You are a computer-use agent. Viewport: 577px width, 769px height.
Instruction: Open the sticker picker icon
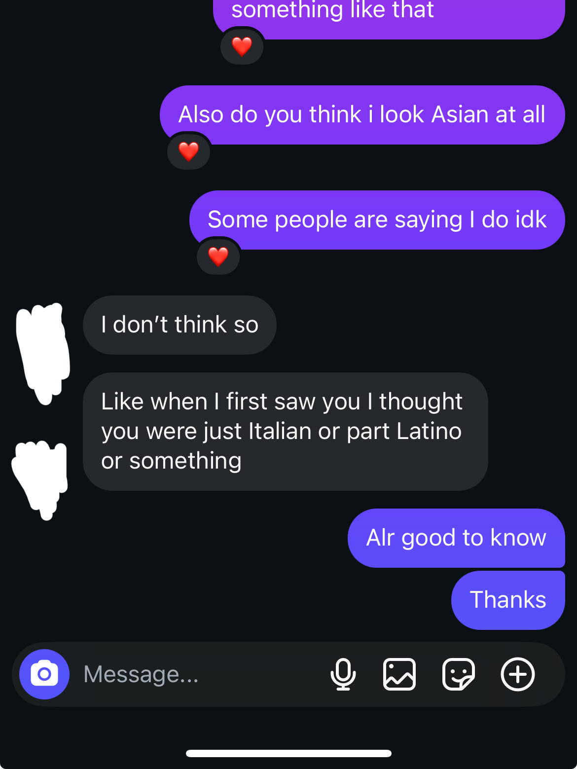[x=459, y=674]
